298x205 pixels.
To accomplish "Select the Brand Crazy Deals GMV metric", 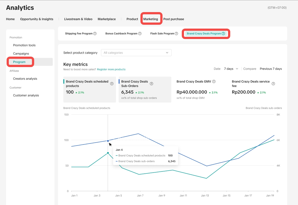I will [x=200, y=90].
